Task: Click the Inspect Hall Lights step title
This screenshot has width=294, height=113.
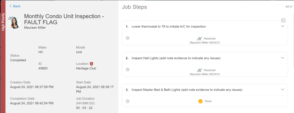Action: [176, 58]
